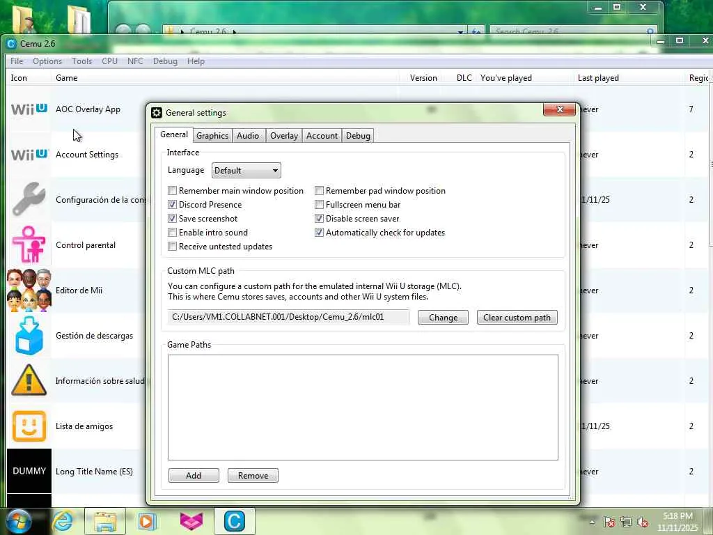
Task: Enable intro sound checkbox
Action: [x=173, y=233]
